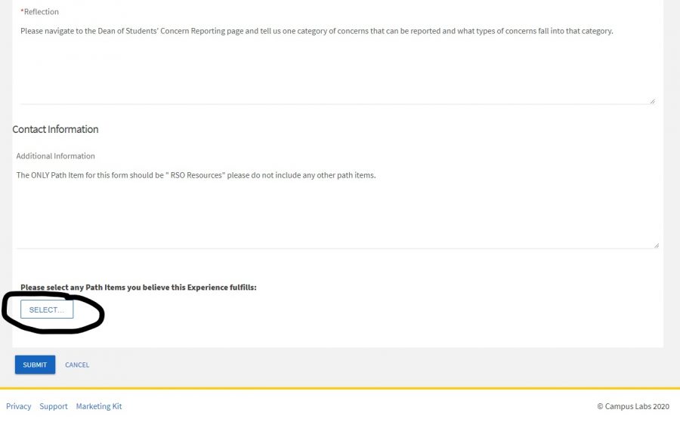The height and width of the screenshot is (422, 680).
Task: Click the Contact Information section heading
Action: [x=55, y=129]
